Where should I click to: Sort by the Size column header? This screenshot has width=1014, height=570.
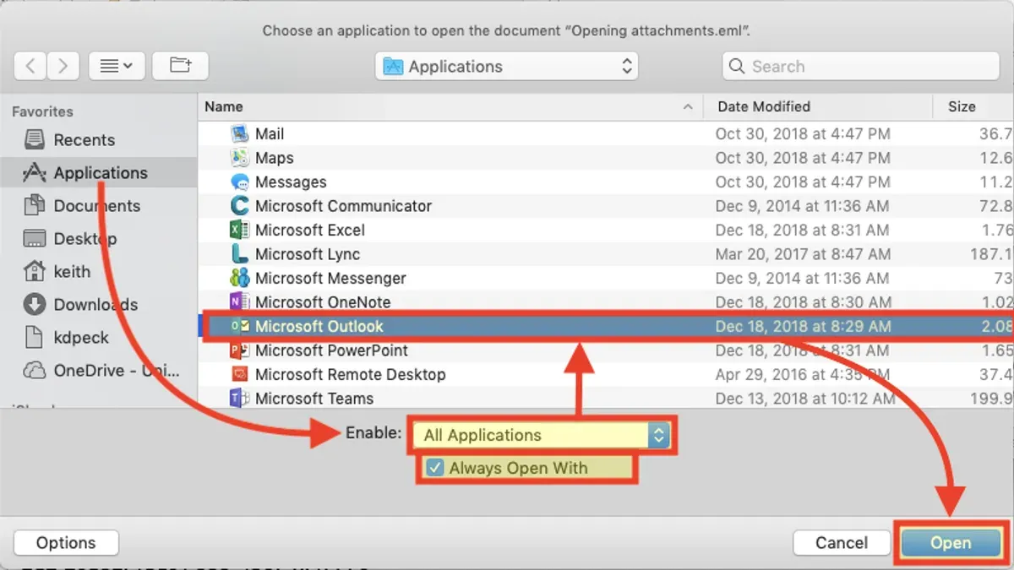point(962,106)
